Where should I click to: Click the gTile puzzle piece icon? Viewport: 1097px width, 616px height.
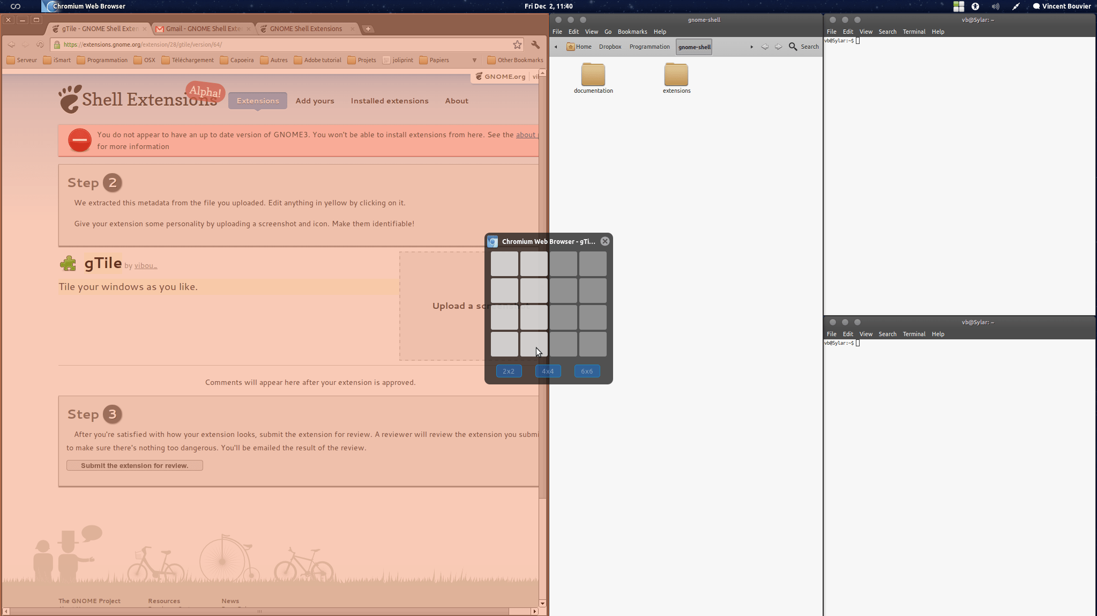pos(68,263)
